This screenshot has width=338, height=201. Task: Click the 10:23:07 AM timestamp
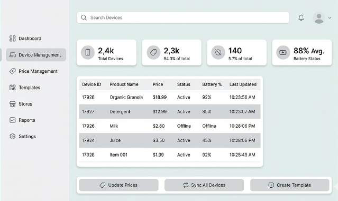coord(242,112)
